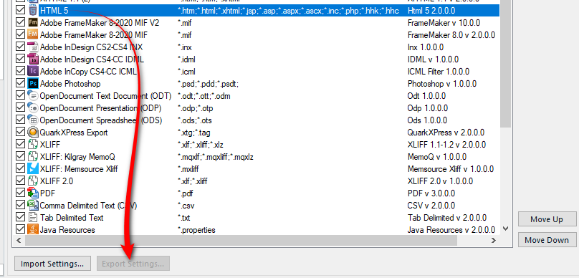The height and width of the screenshot is (278, 579).
Task: Click the QuarkXPress Export icon
Action: (32, 133)
